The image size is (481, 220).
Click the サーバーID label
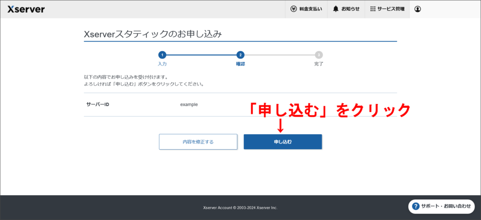(x=98, y=105)
